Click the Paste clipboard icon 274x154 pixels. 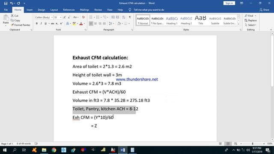(6, 18)
